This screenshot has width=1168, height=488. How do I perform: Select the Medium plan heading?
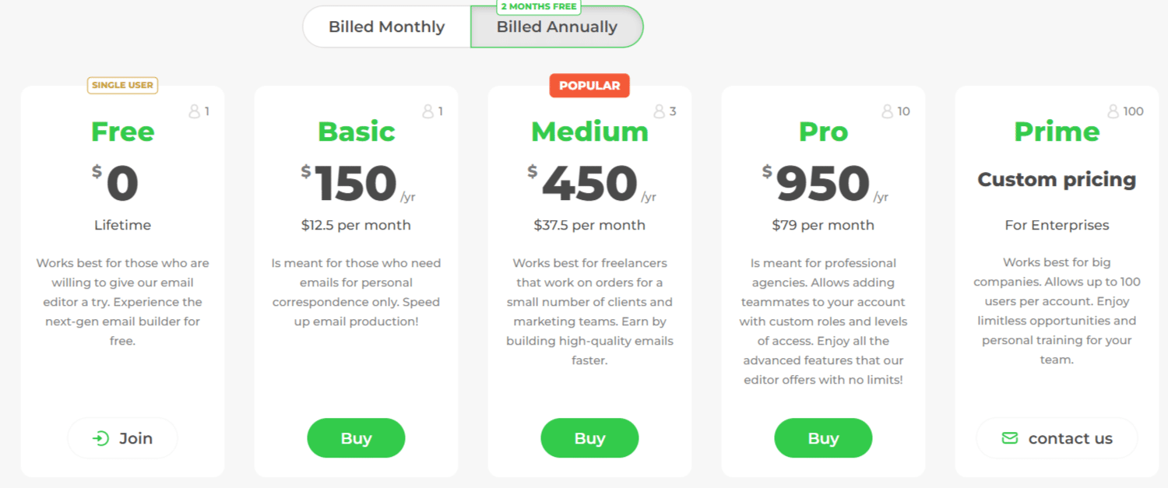[x=589, y=132]
